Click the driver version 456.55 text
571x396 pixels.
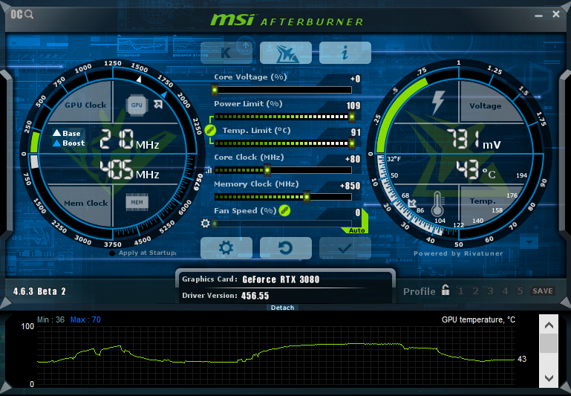pyautogui.click(x=255, y=296)
